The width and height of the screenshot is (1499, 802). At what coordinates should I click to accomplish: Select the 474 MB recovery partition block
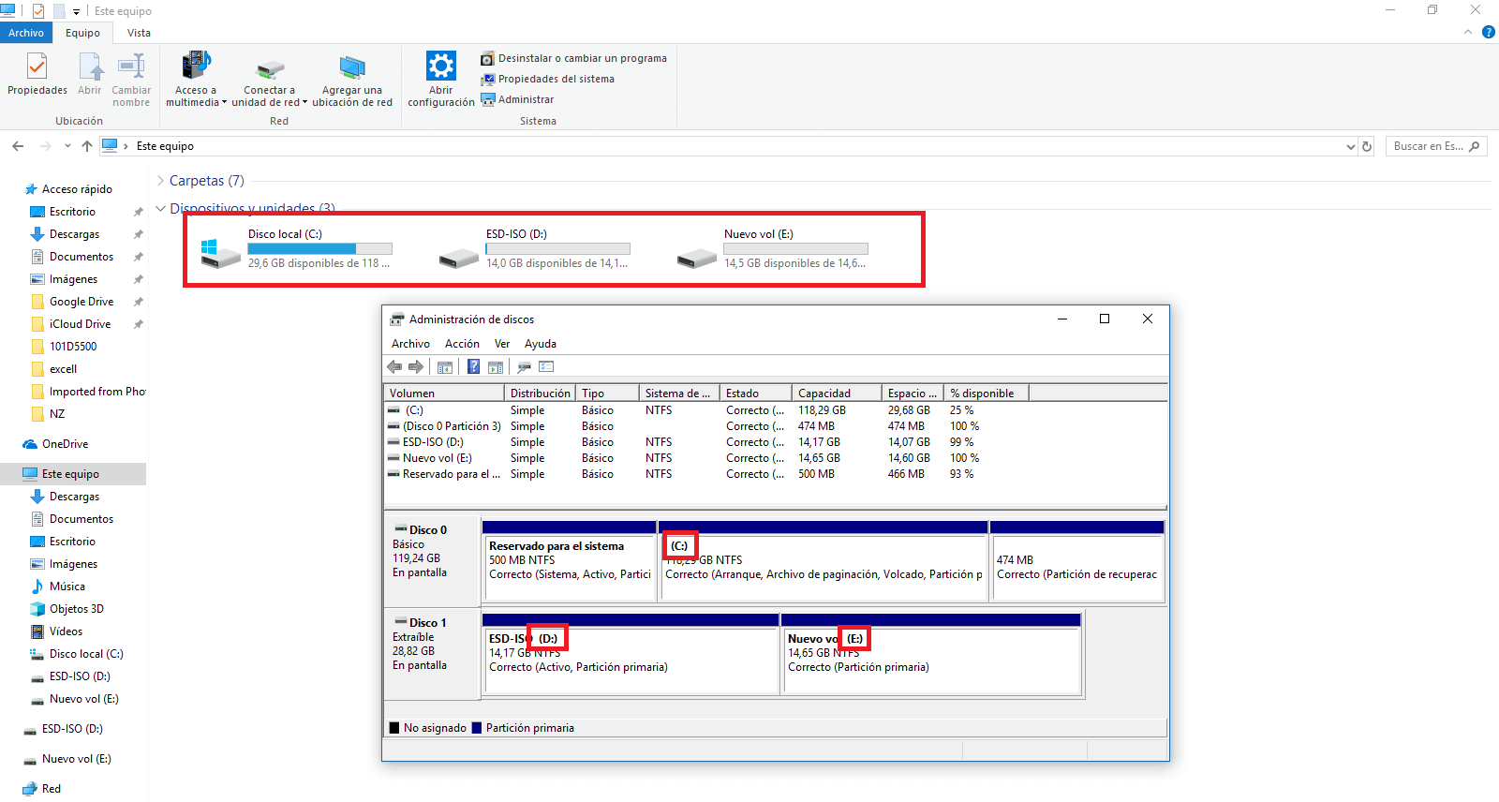pyautogui.click(x=1076, y=561)
